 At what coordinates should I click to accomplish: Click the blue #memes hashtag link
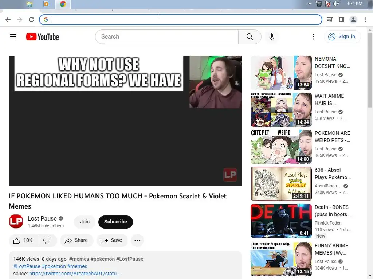[77, 266]
